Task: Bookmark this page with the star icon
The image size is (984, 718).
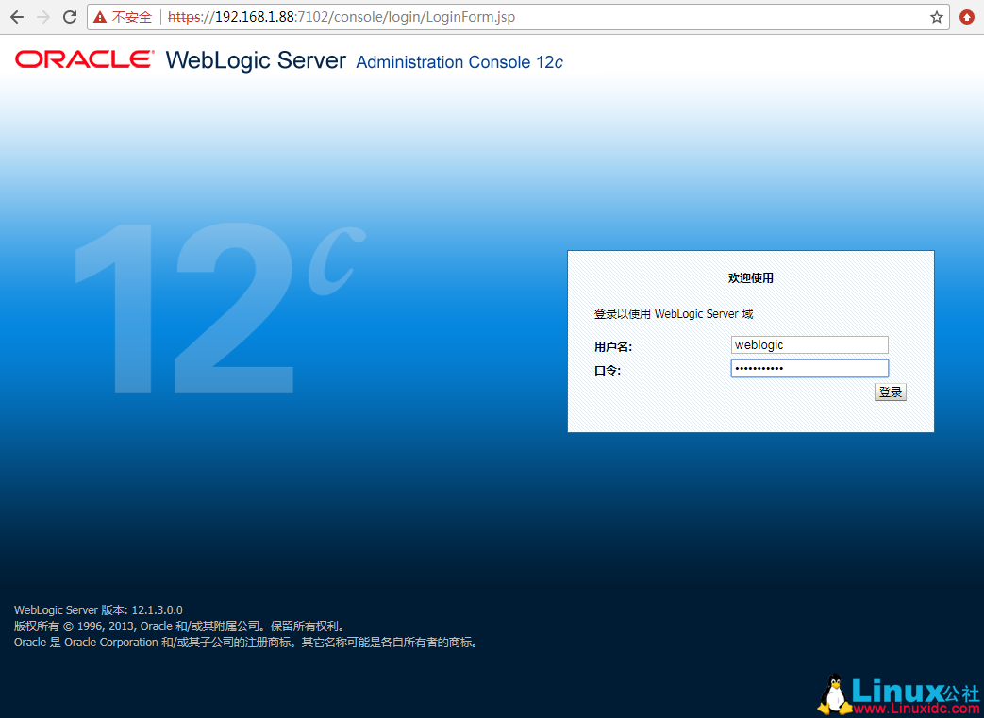Action: pyautogui.click(x=936, y=17)
